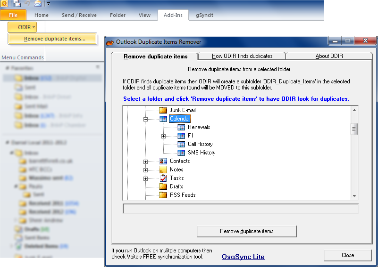Click the Tasks checkmark icon

pos(163,178)
